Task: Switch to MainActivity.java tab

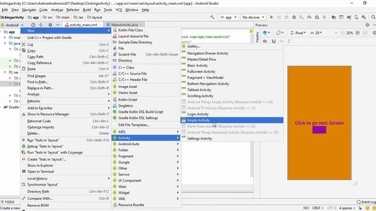Action: [125, 25]
